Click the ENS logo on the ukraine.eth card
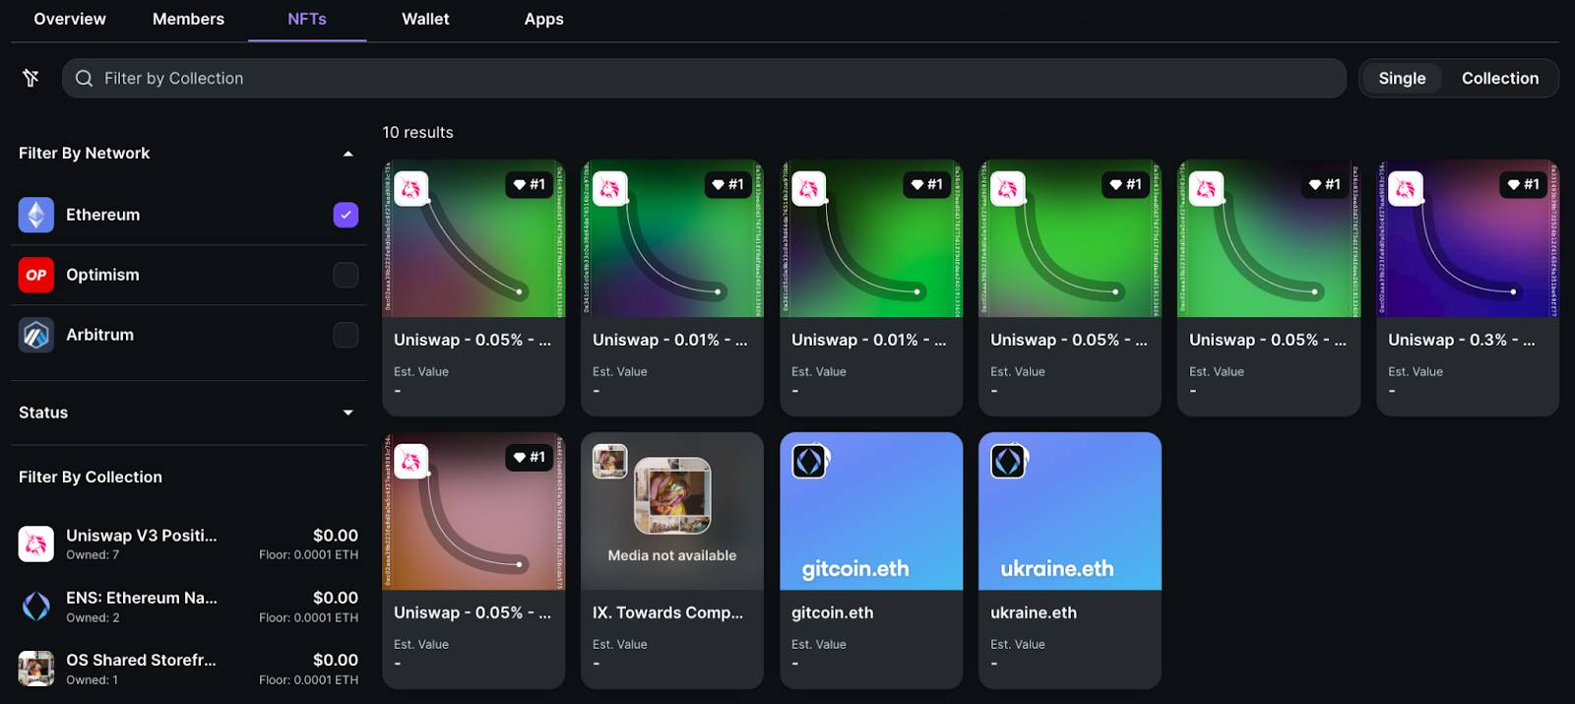This screenshot has height=704, width=1575. pyautogui.click(x=1008, y=461)
